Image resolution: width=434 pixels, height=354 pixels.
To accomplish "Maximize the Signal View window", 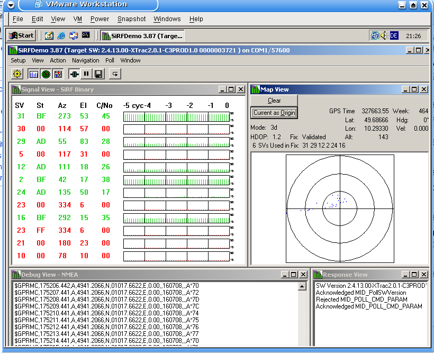I will 231,89.
